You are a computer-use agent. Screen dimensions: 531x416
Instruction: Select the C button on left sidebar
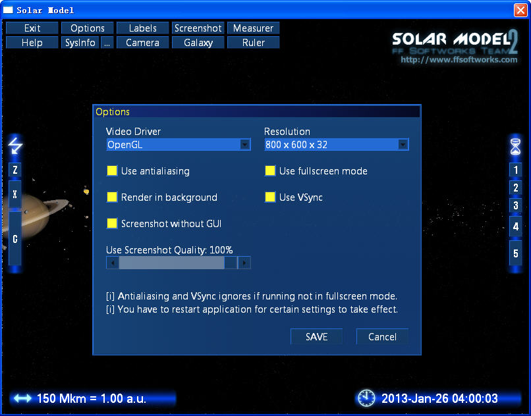click(15, 239)
